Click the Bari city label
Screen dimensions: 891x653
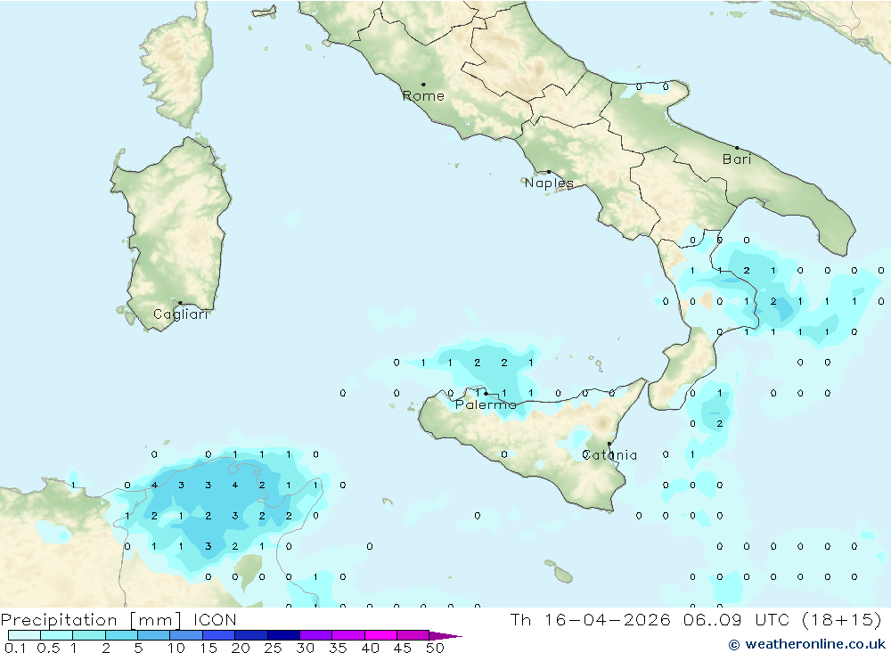point(737,159)
